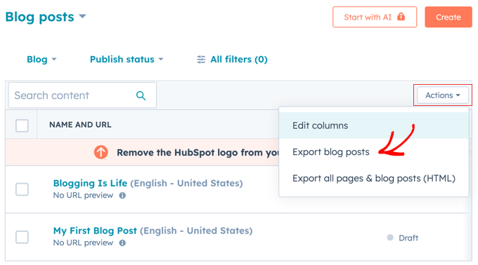
Task: Click the search magnifier icon
Action: [141, 96]
